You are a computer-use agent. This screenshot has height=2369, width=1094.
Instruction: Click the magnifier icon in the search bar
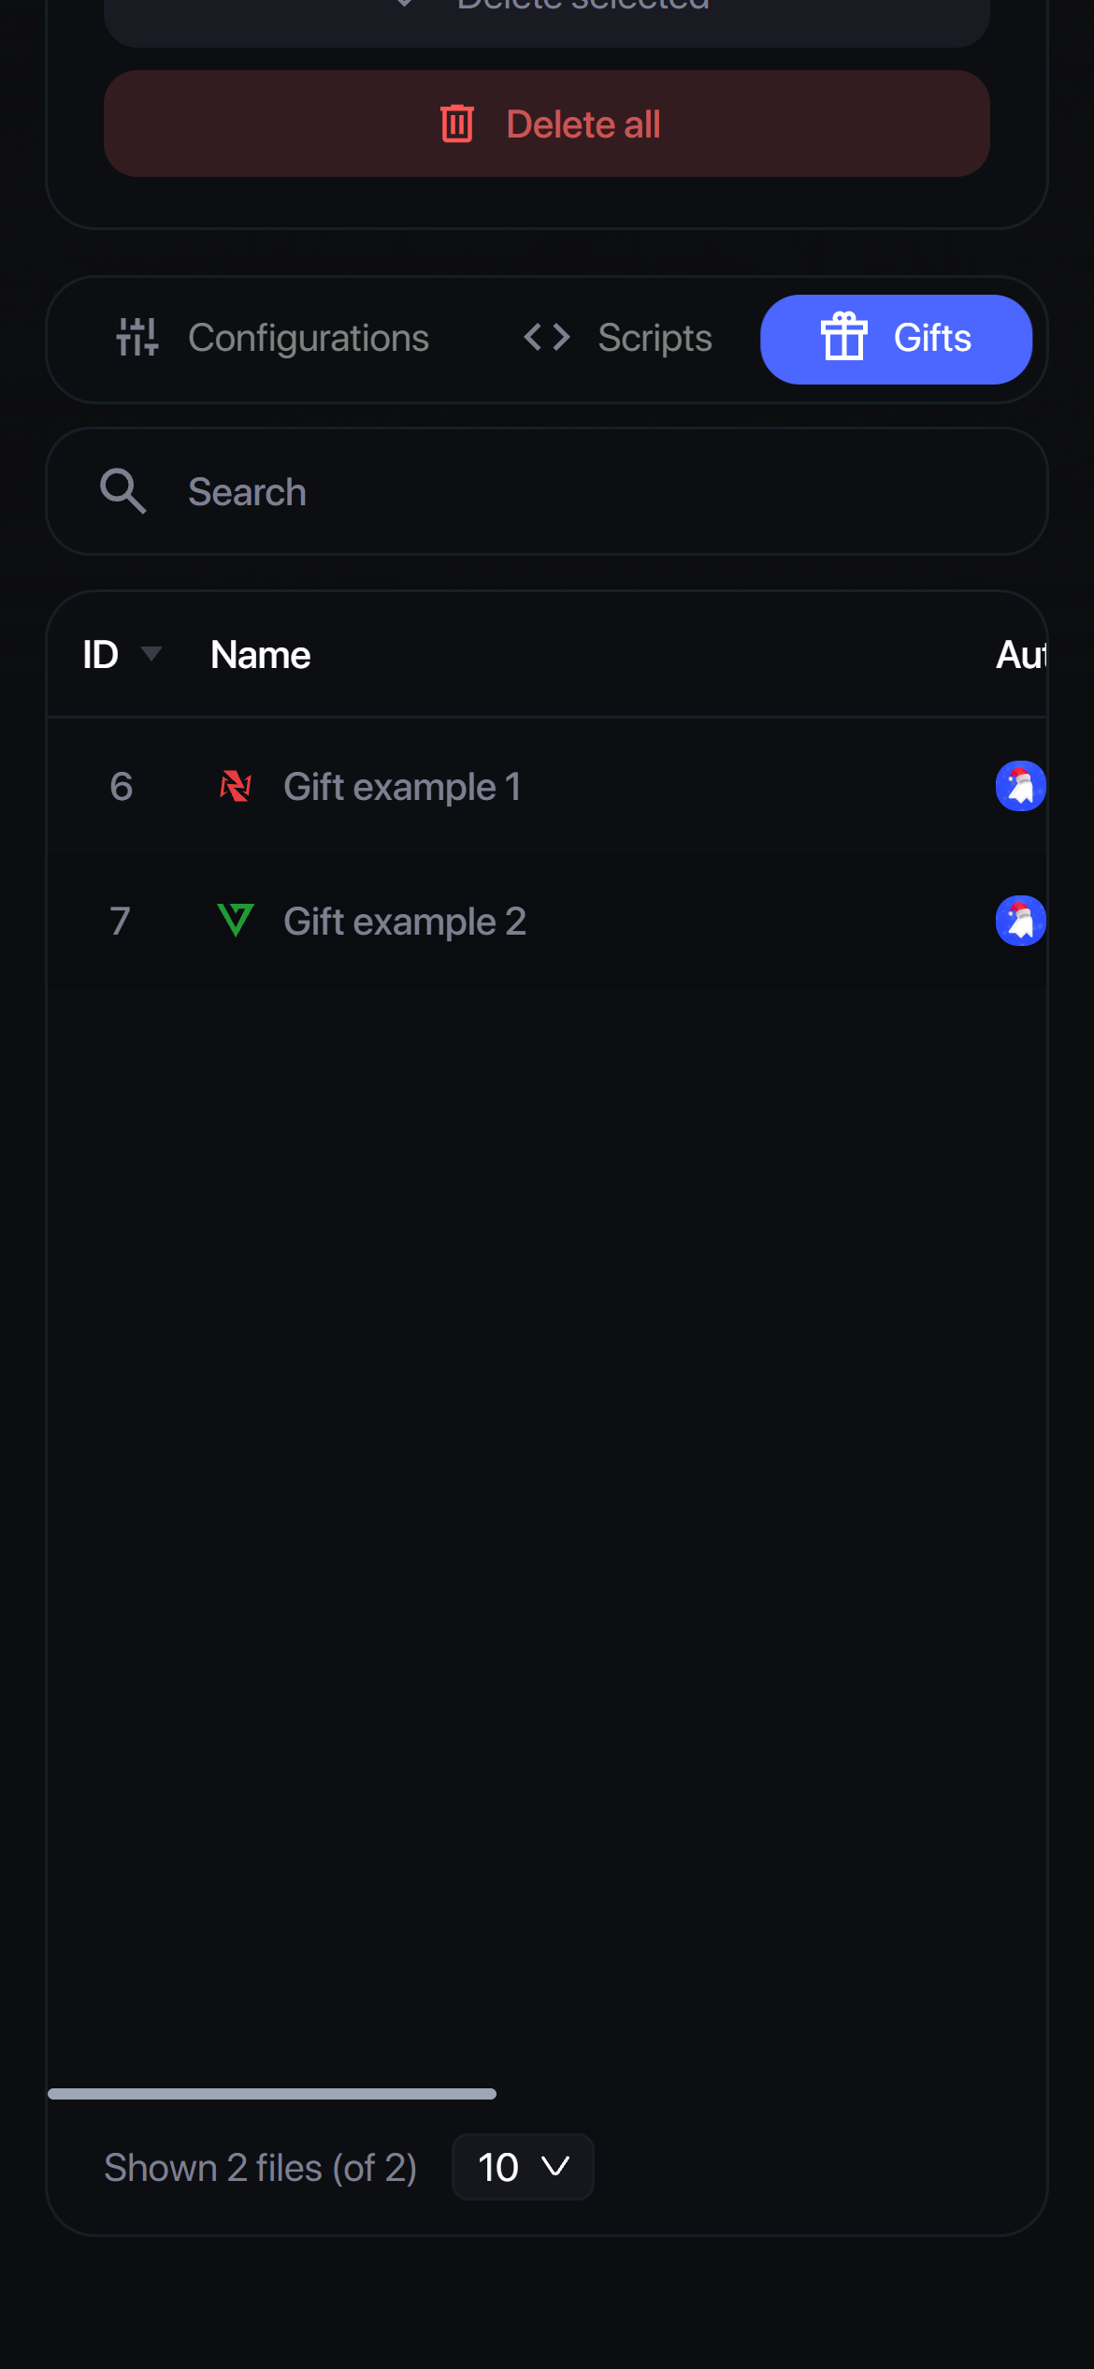point(122,490)
